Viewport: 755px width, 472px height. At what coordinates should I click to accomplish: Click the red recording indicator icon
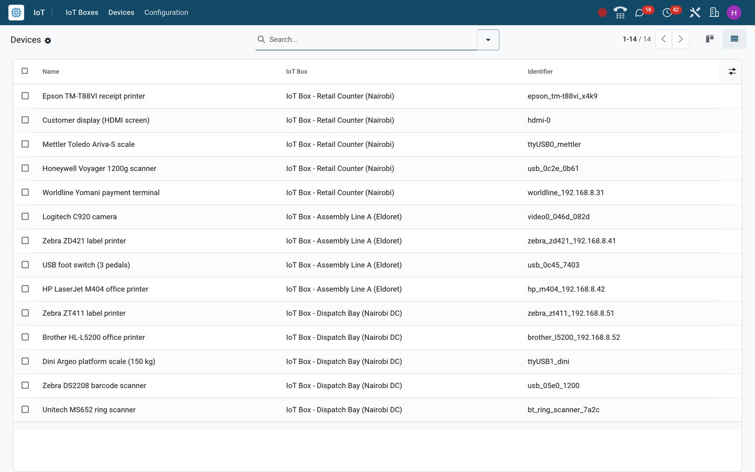click(602, 13)
